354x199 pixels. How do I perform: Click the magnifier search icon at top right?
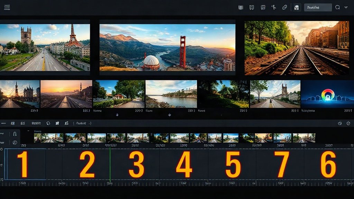click(x=337, y=8)
